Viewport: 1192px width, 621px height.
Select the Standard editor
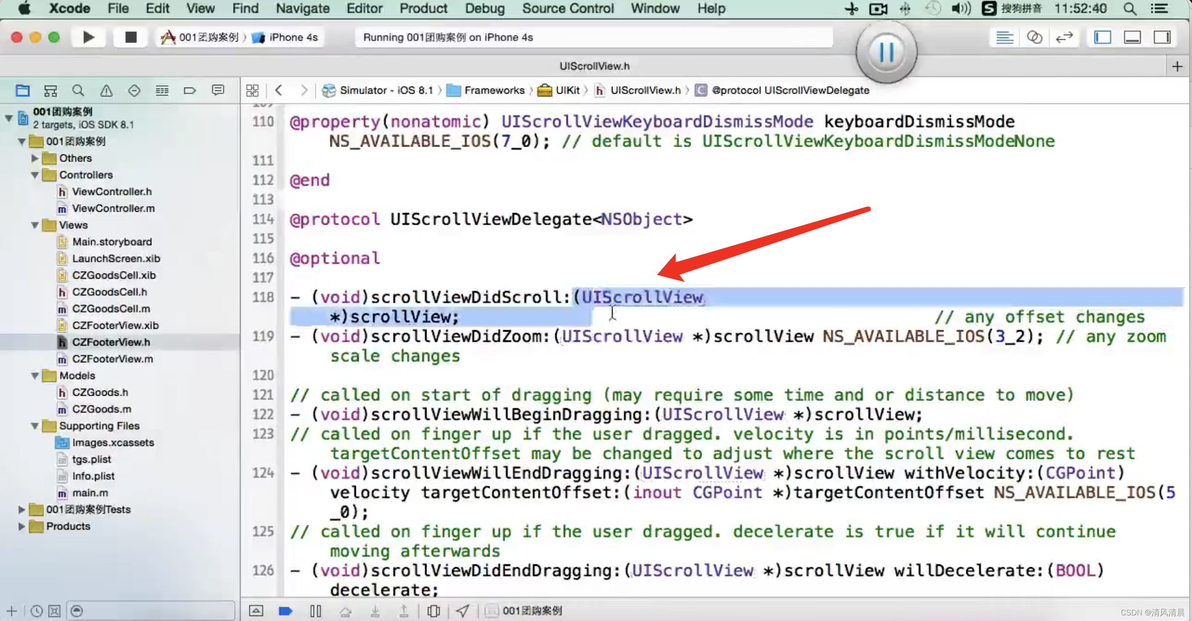tap(1004, 37)
